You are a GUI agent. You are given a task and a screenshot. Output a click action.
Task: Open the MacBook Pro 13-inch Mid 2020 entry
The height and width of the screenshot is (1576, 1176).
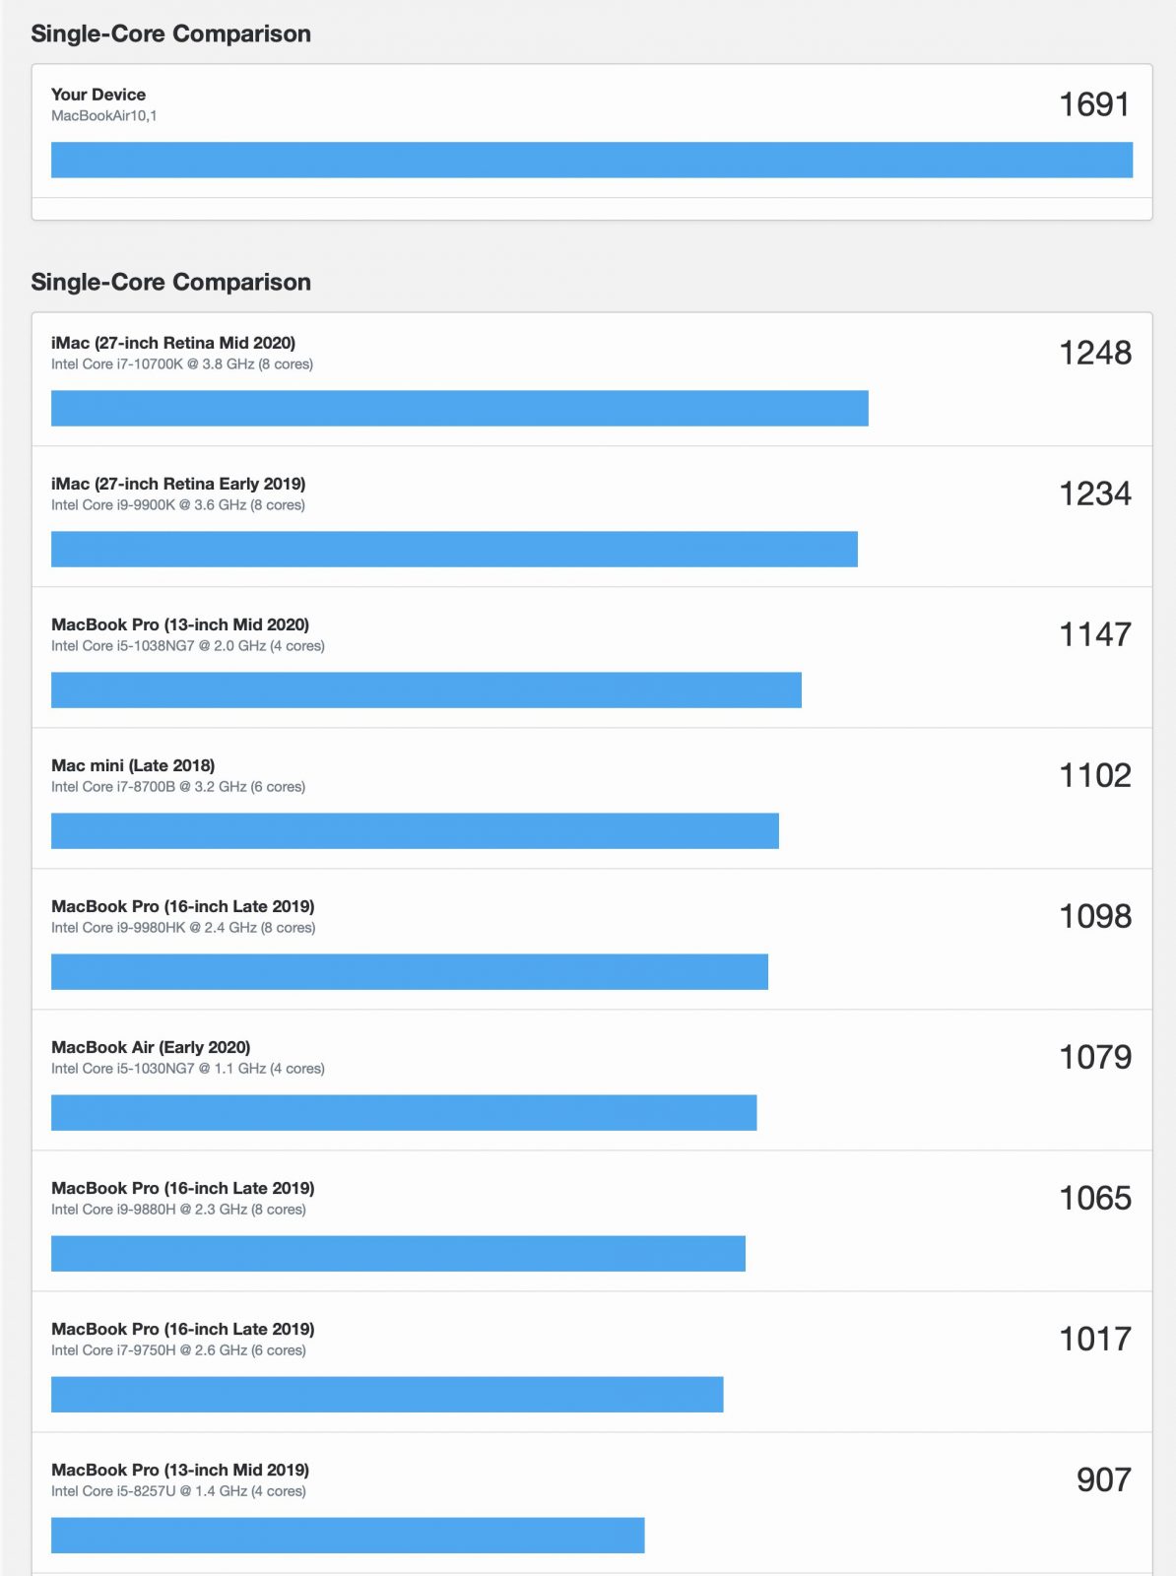coord(180,624)
